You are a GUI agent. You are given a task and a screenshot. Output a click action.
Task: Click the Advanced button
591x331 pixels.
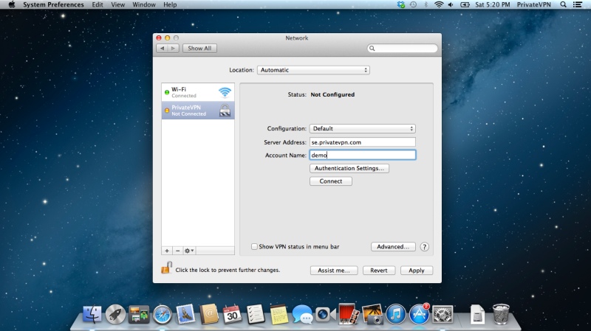tap(393, 247)
